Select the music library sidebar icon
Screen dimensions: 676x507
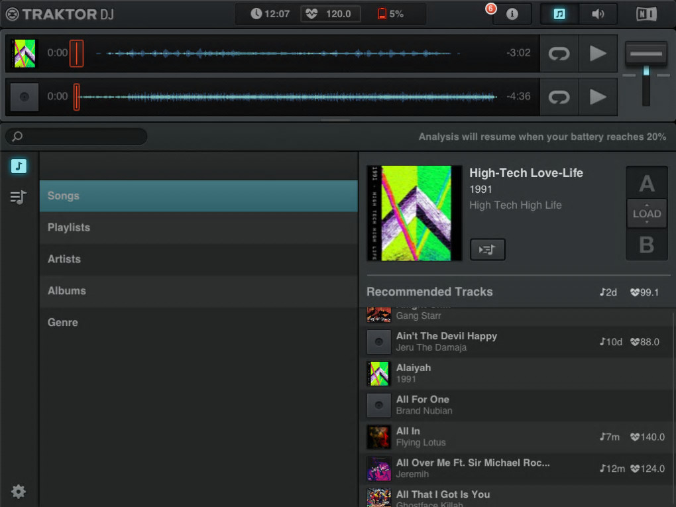click(x=19, y=166)
